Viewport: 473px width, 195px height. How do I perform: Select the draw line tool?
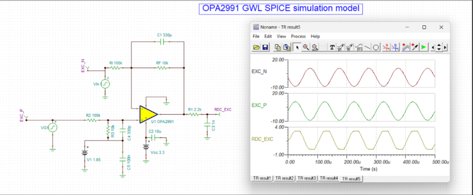[x=368, y=47]
